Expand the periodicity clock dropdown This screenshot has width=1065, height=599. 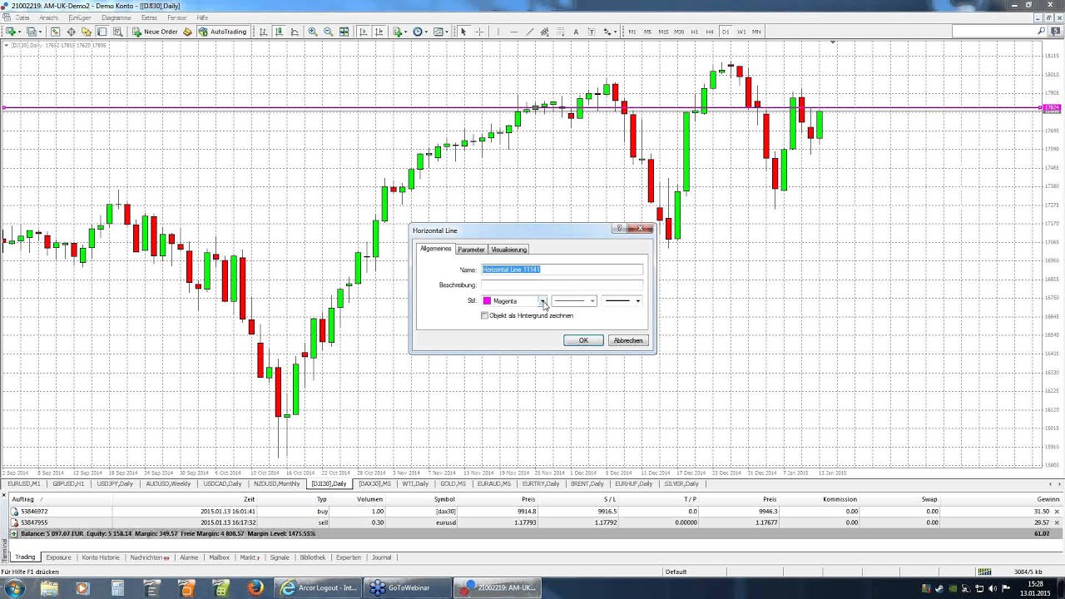point(428,32)
